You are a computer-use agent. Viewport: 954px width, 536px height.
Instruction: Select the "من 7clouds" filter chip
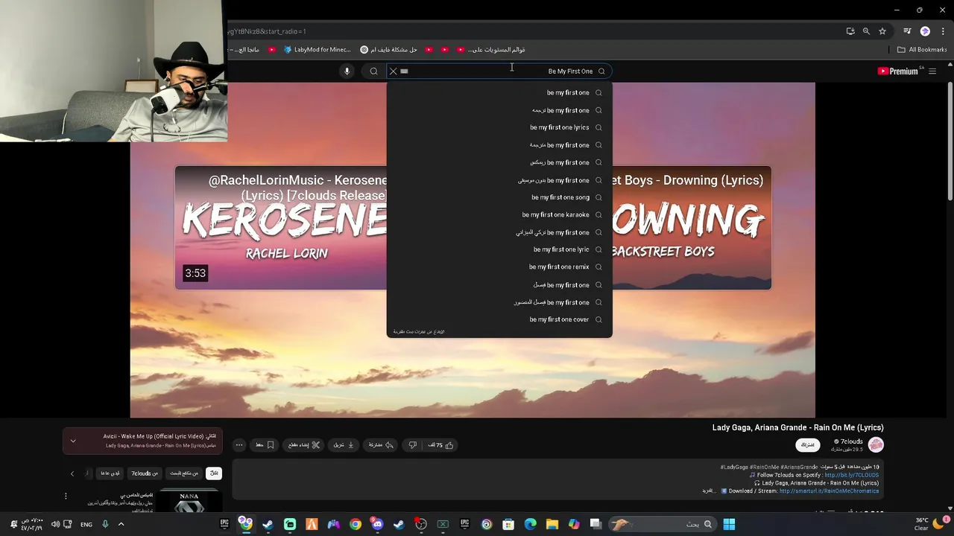click(145, 473)
